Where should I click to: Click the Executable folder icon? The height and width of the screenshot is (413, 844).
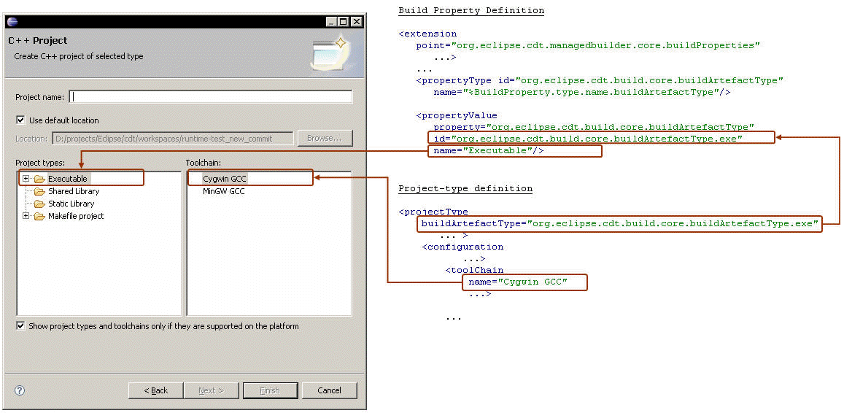[39, 178]
